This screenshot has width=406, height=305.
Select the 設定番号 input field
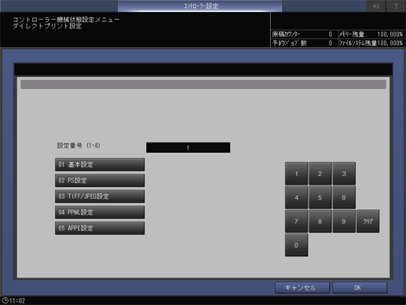188,148
